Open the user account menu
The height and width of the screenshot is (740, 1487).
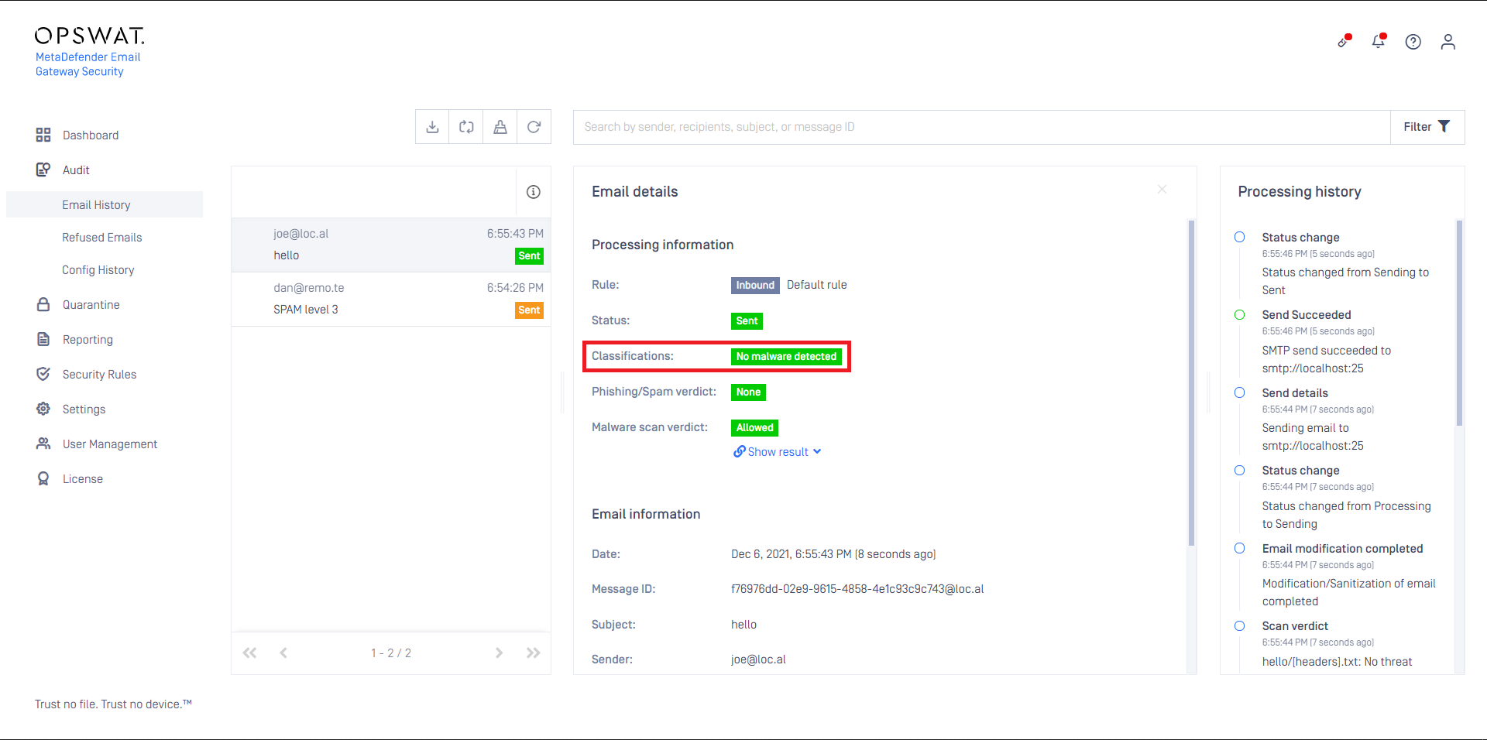[x=1448, y=42]
